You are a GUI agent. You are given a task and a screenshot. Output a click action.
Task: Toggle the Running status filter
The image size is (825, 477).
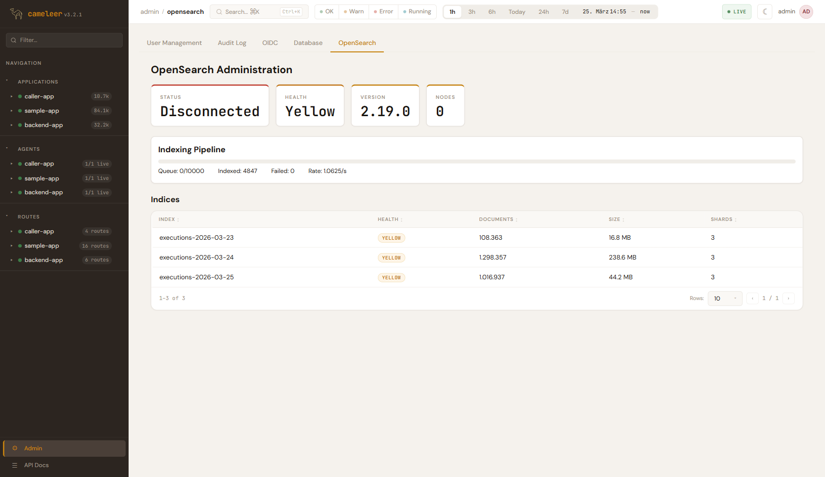tap(417, 12)
